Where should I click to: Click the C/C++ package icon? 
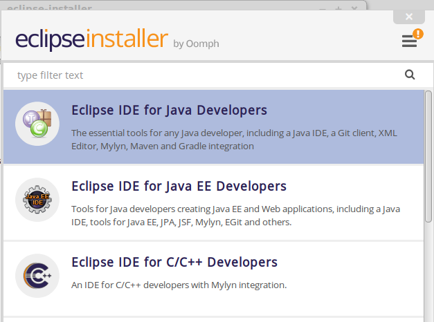[x=37, y=276]
